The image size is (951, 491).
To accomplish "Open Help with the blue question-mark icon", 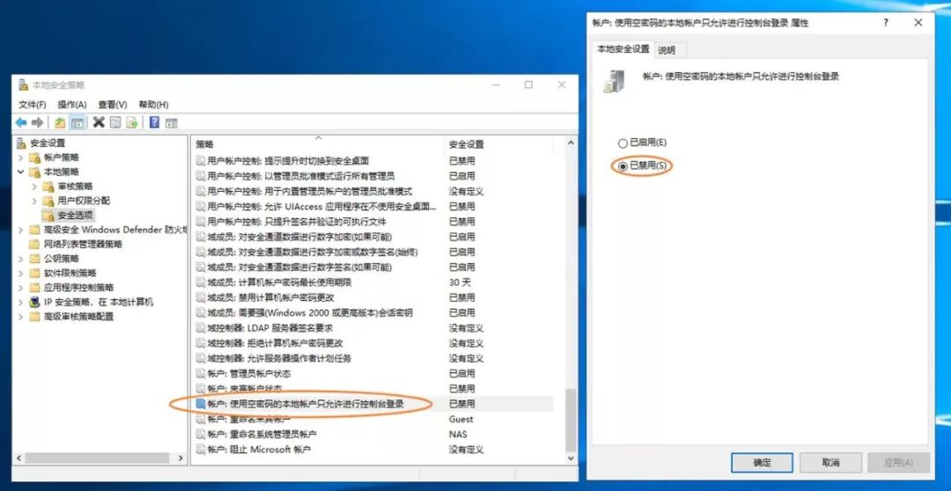I will (x=154, y=123).
